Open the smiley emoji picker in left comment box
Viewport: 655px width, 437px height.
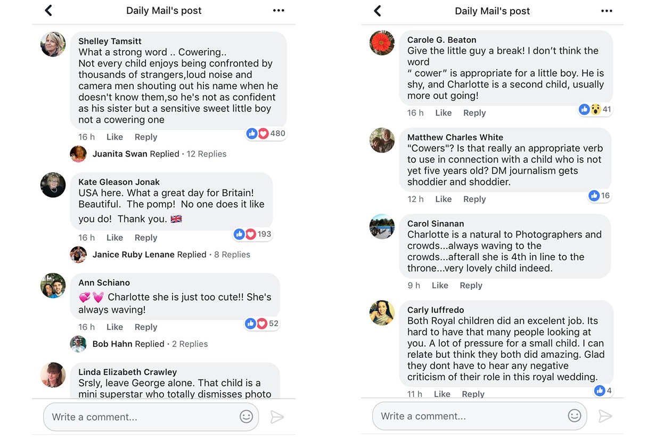point(246,417)
